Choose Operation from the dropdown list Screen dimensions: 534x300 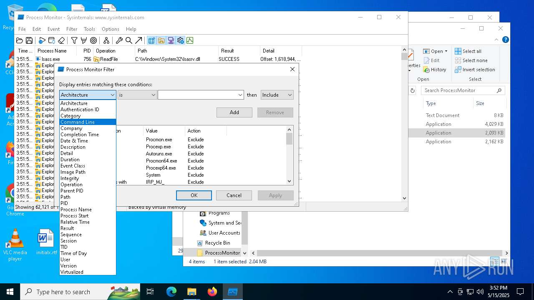(x=88, y=185)
